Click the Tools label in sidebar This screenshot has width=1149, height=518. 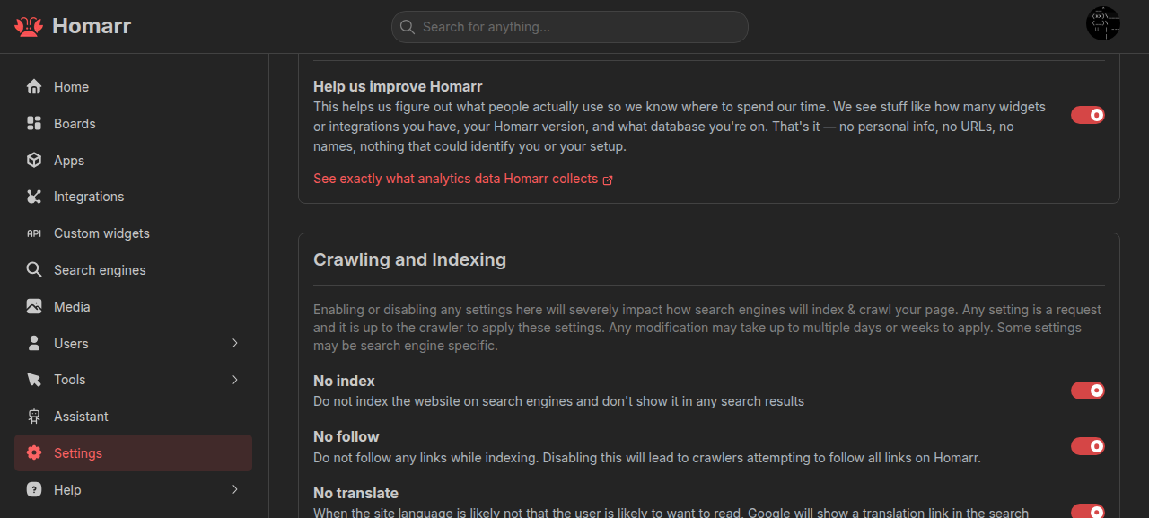point(70,380)
